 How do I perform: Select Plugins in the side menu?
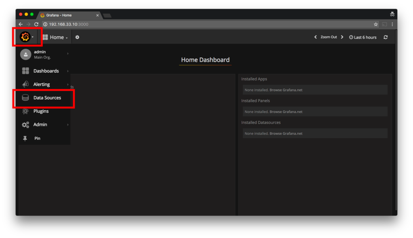41,111
